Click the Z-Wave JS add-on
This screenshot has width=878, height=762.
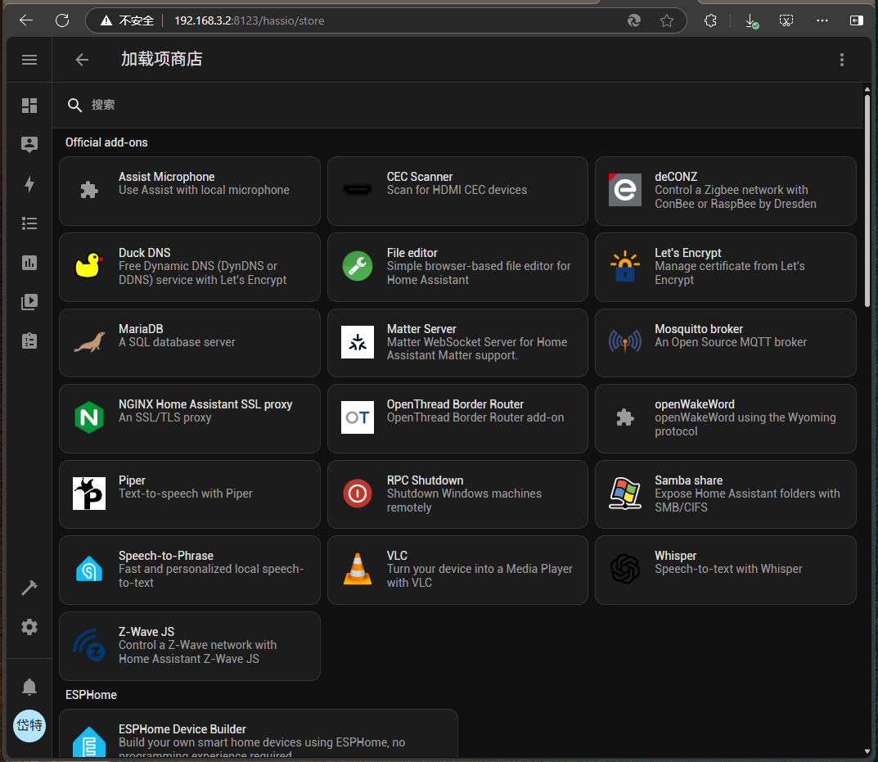(189, 646)
